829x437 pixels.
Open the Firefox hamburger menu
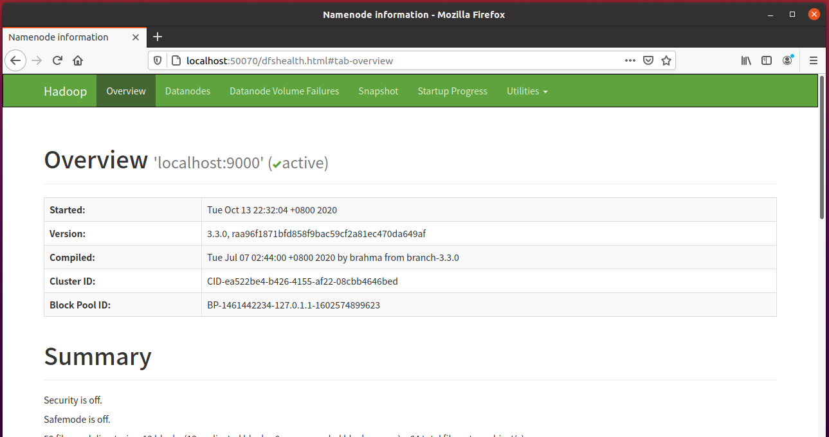pyautogui.click(x=814, y=60)
